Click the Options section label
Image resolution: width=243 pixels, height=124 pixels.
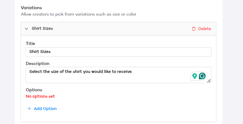tap(34, 90)
